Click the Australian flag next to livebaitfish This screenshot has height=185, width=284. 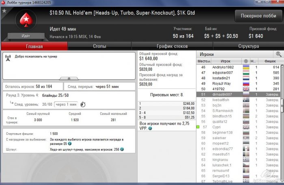pos(246,100)
